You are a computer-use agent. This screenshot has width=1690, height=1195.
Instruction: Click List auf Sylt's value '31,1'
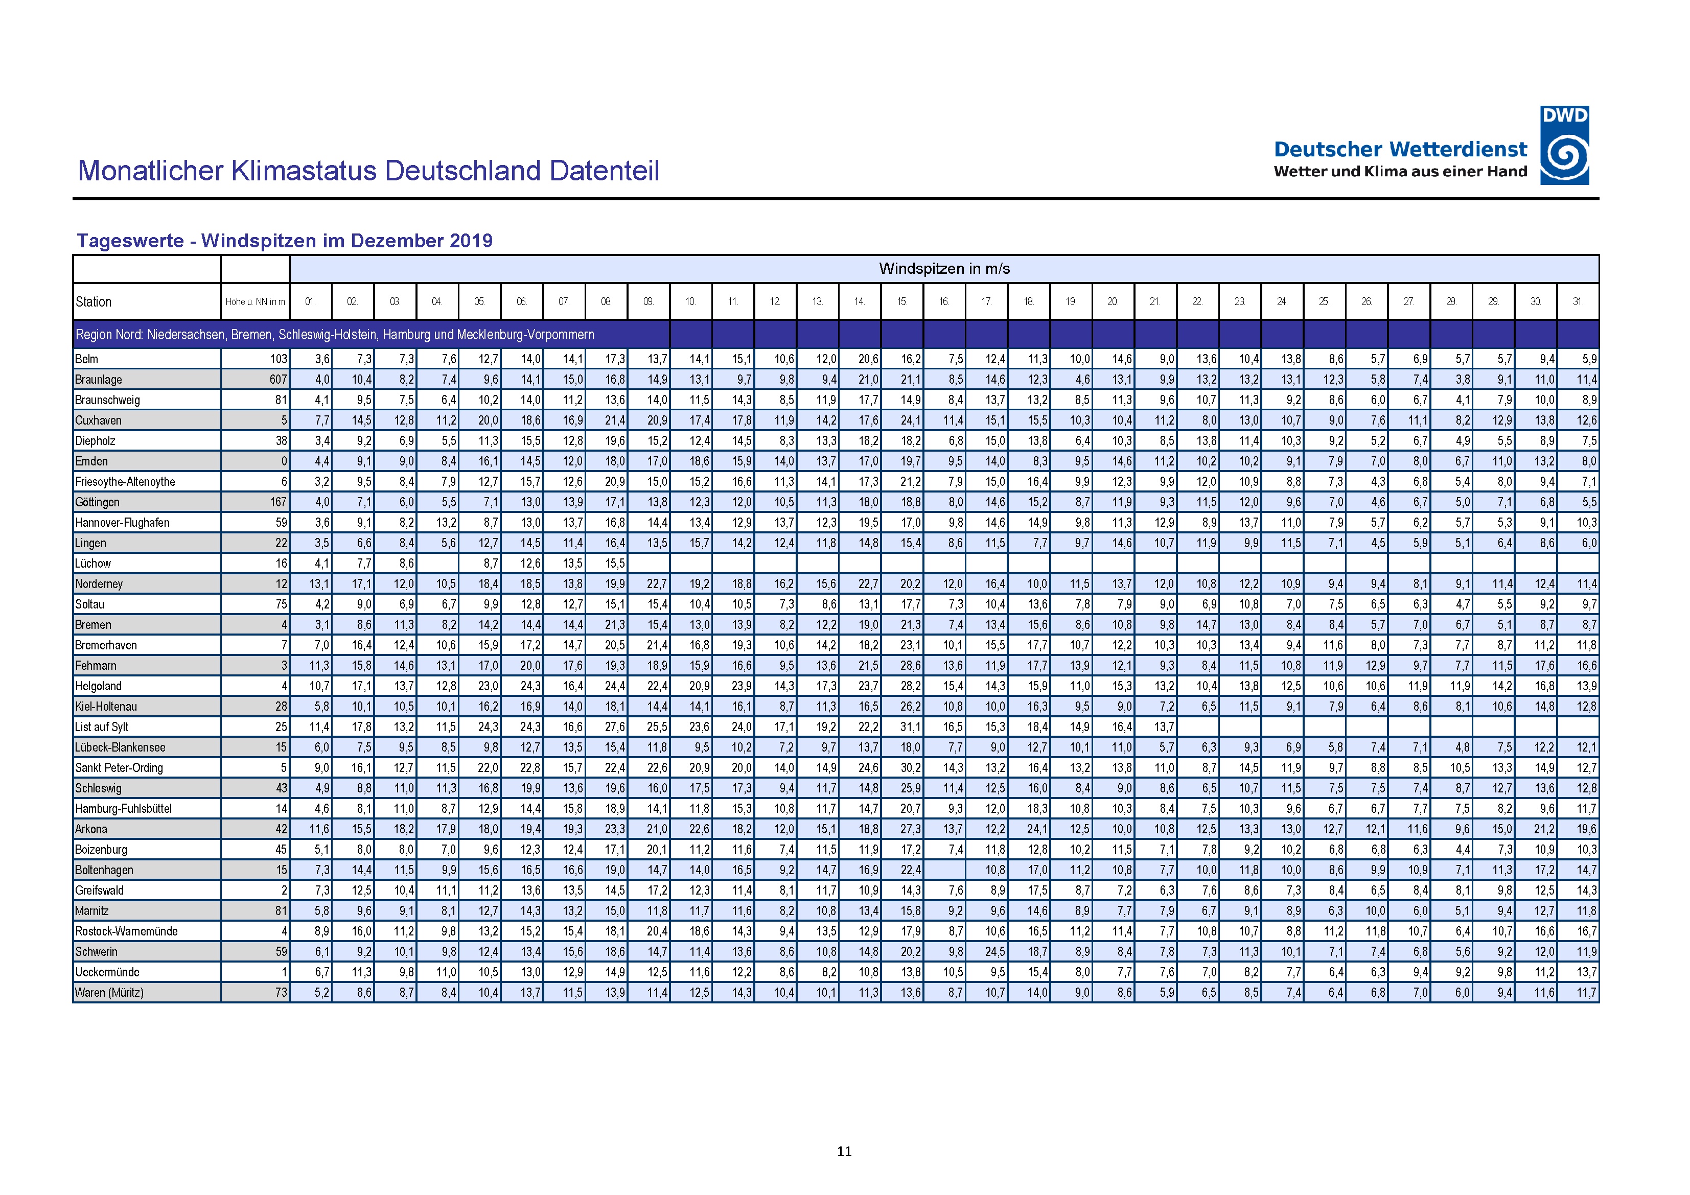911,727
